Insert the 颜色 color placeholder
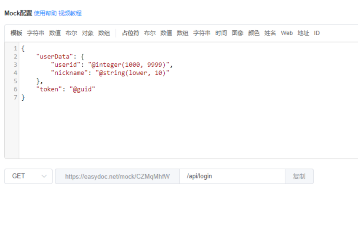The image size is (358, 233). [254, 33]
